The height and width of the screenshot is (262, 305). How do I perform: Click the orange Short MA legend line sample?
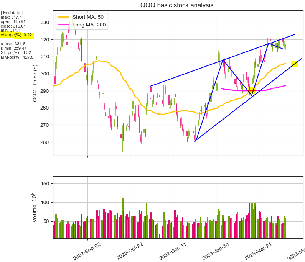(x=63, y=17)
